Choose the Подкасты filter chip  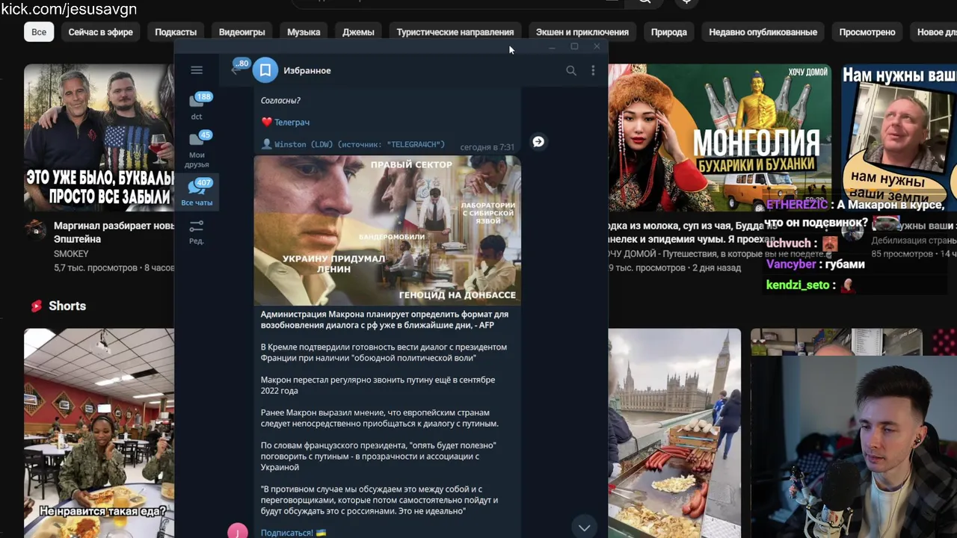176,32
